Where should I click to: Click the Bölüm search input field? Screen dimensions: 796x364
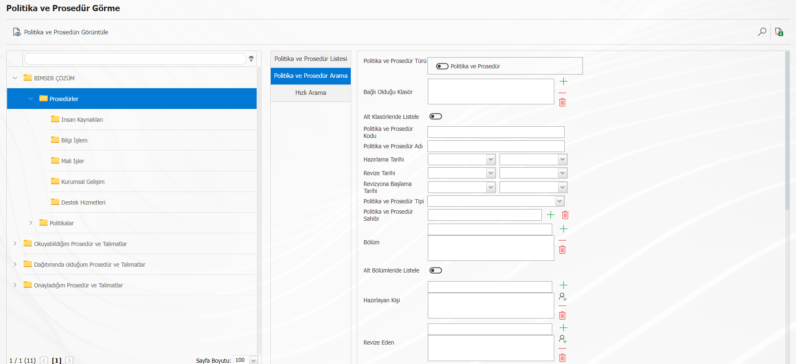[490, 229]
